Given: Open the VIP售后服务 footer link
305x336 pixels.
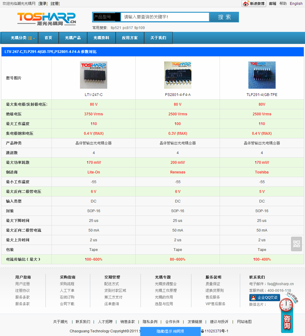Looking at the screenshot, I should 215,304.
